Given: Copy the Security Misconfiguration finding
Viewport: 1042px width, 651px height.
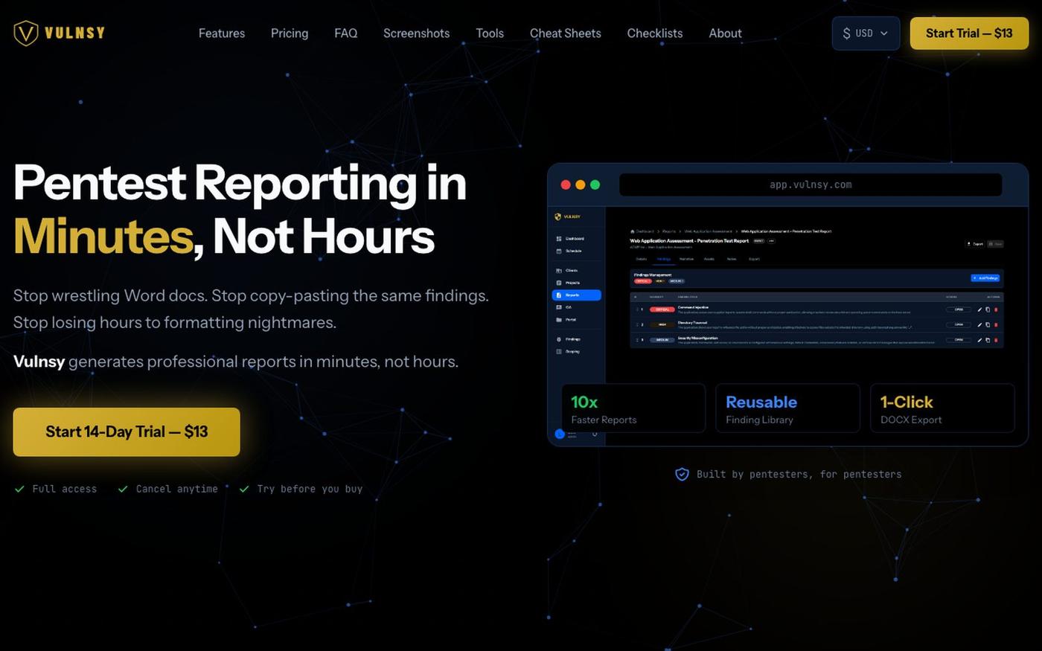Looking at the screenshot, I should click(988, 340).
